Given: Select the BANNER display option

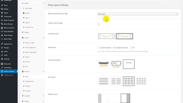Looking at the screenshot, I should click(x=104, y=64).
